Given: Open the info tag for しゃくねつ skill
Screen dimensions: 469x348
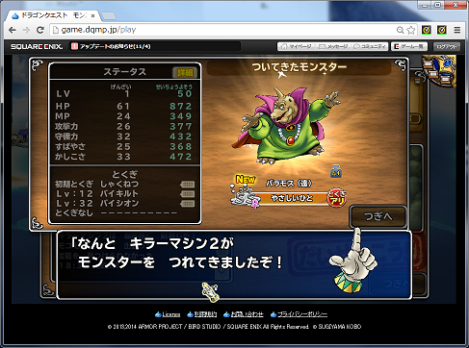Looking at the screenshot, I should [188, 185].
